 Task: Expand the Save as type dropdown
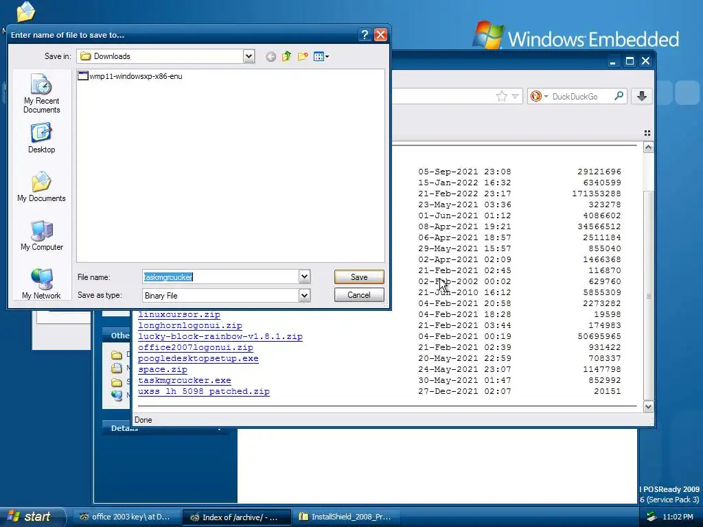304,295
